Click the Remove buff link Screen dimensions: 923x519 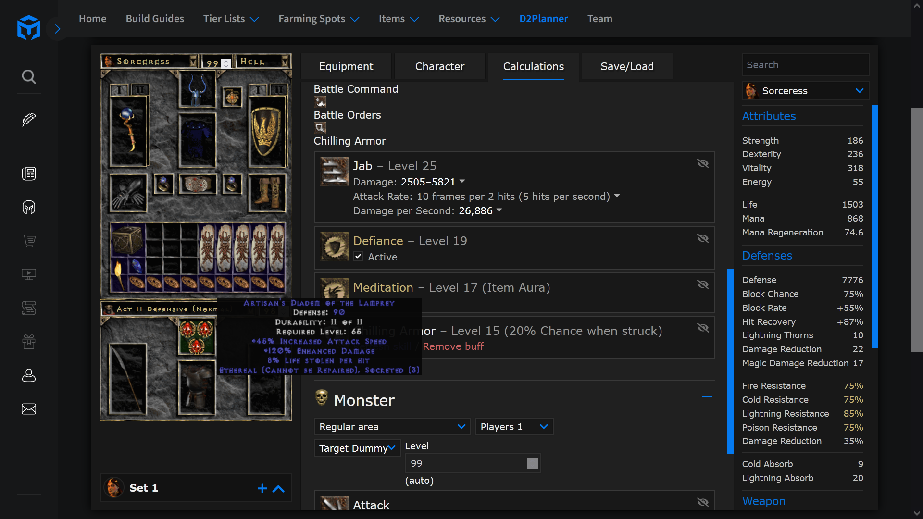(x=453, y=346)
